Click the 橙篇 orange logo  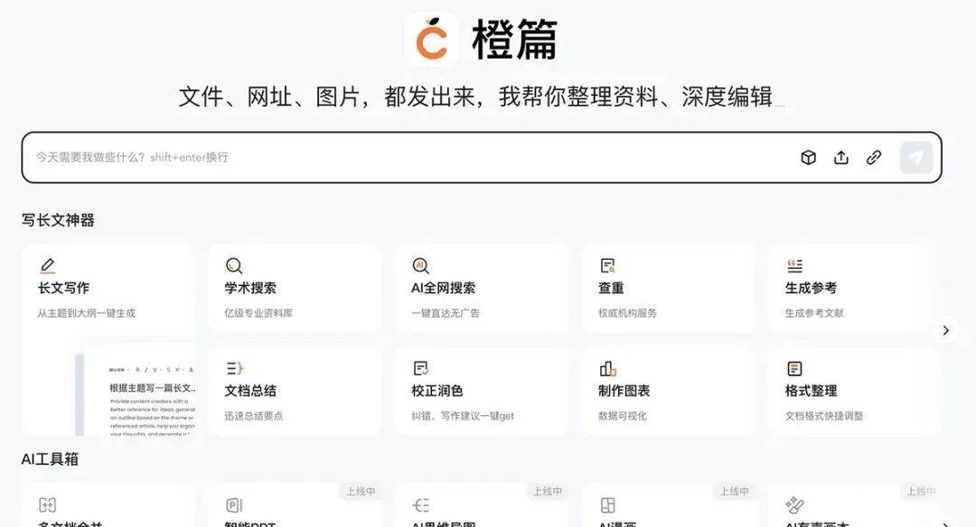pyautogui.click(x=432, y=40)
